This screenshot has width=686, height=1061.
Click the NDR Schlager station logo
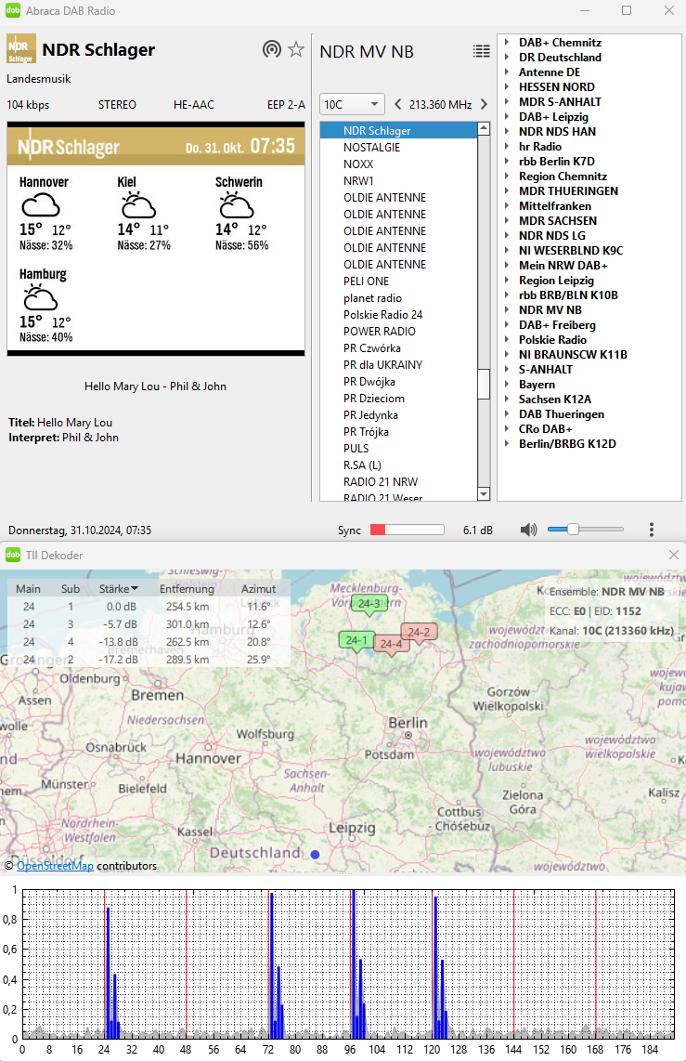(x=21, y=49)
